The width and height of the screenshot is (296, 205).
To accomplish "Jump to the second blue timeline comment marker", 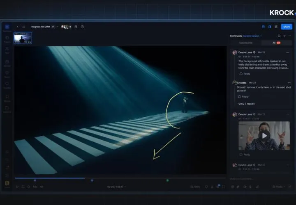I will coord(92,180).
